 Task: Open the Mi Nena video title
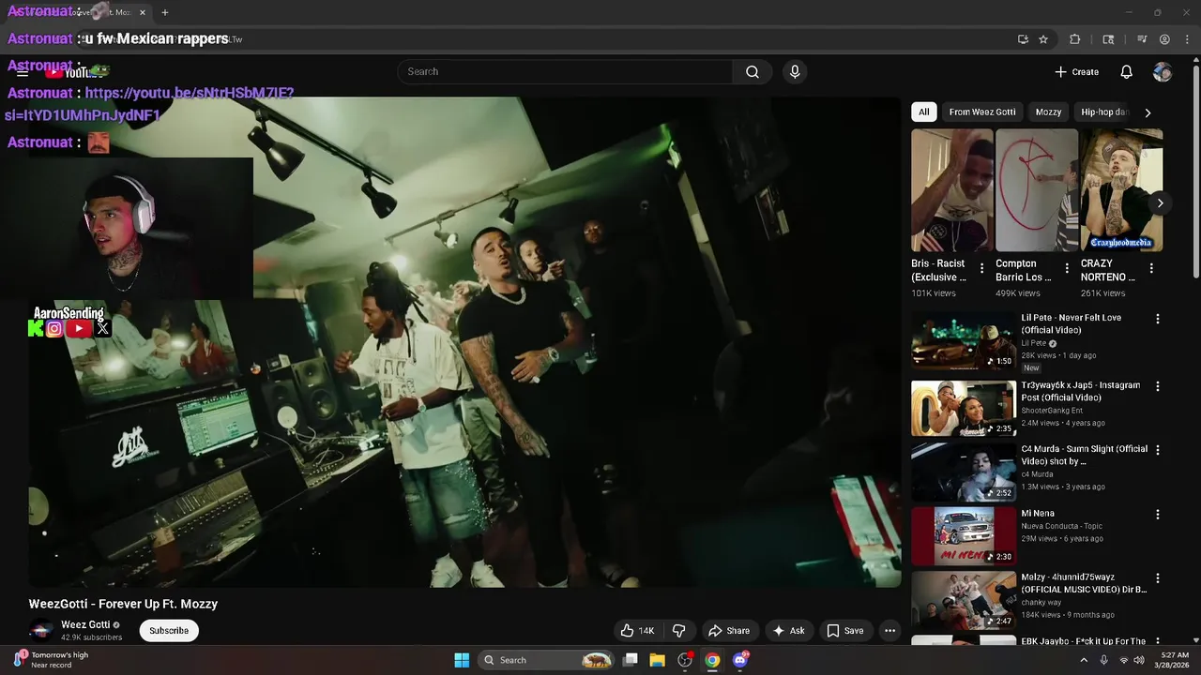pyautogui.click(x=1038, y=514)
